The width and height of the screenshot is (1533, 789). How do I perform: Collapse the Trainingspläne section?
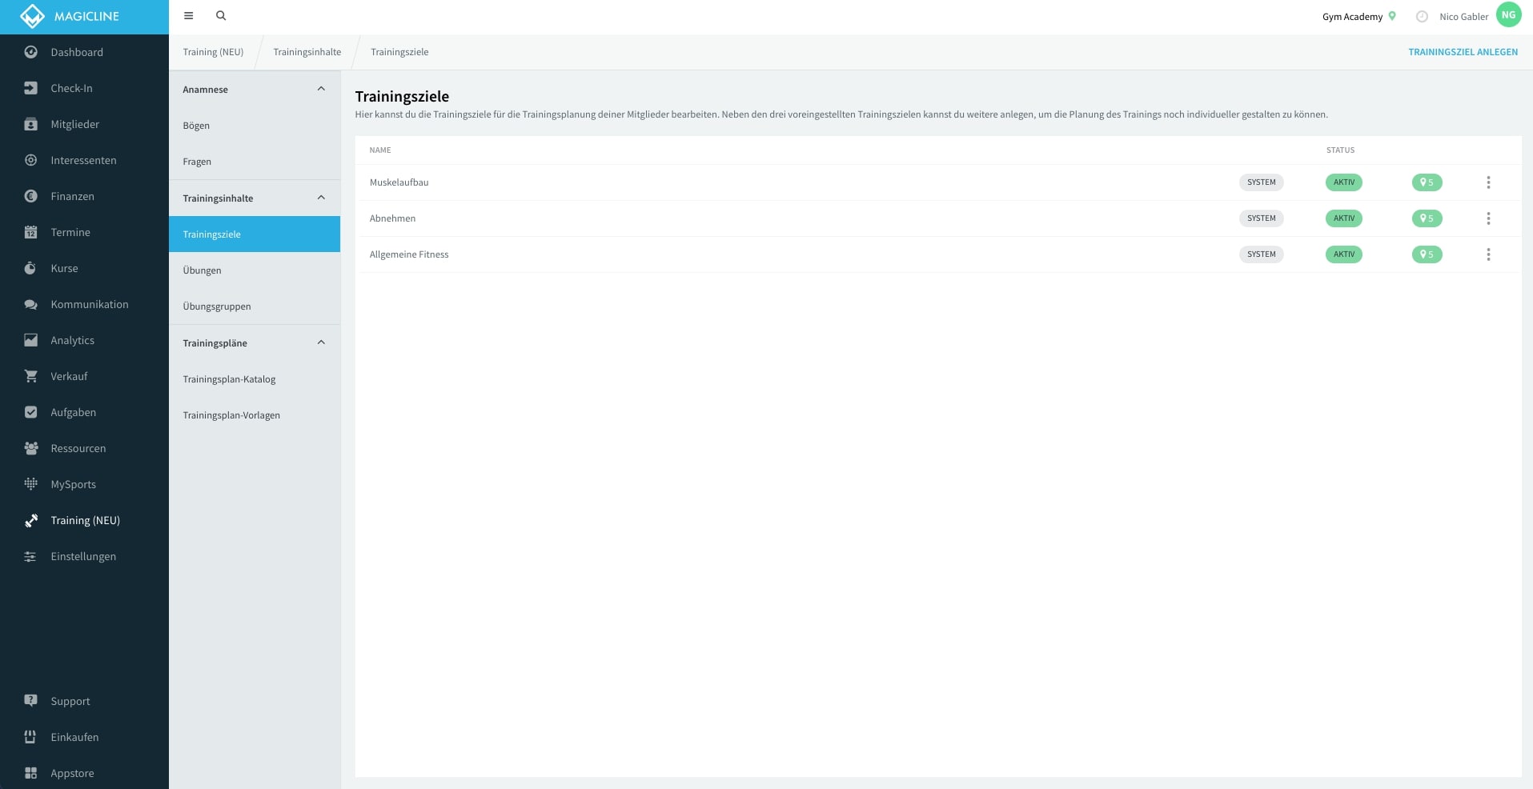click(321, 342)
